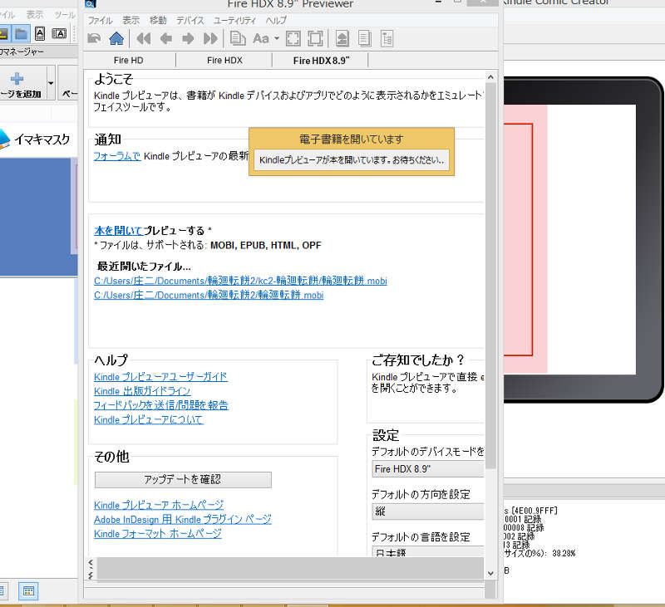The height and width of the screenshot is (607, 665).
Task: Click the copy pages icon in Previewer toolbar
Action: click(x=238, y=38)
